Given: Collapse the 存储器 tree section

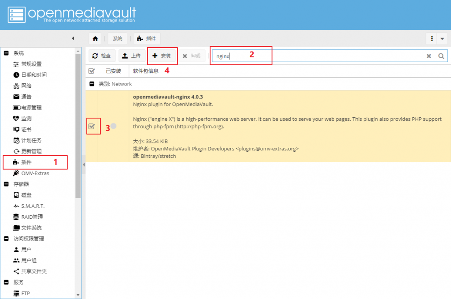Looking at the screenshot, I should [x=6, y=184].
